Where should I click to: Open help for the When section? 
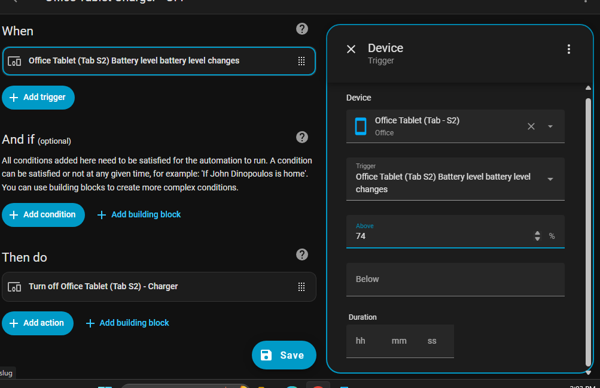302,29
